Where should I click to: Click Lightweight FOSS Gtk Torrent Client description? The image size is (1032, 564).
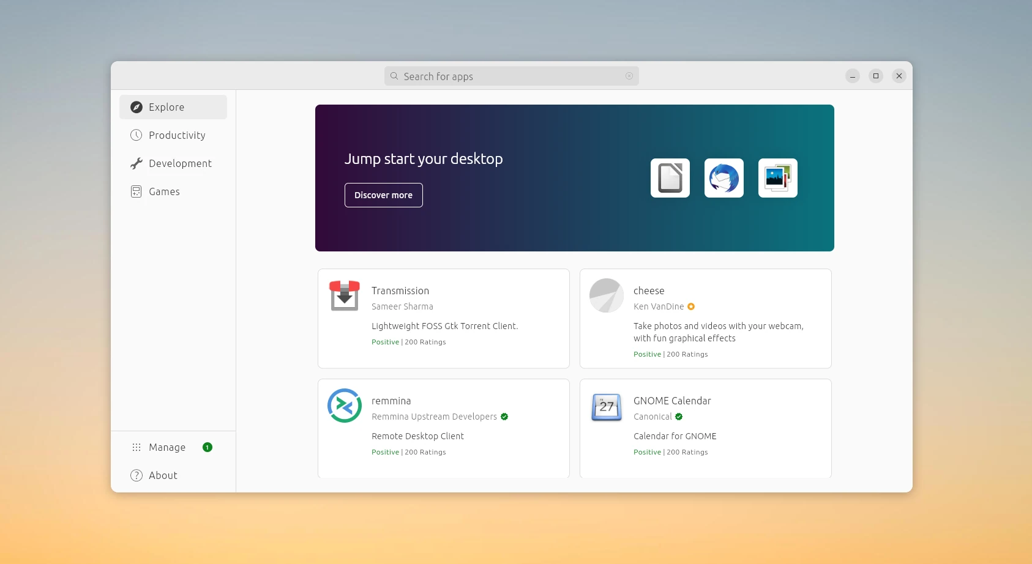pos(444,326)
